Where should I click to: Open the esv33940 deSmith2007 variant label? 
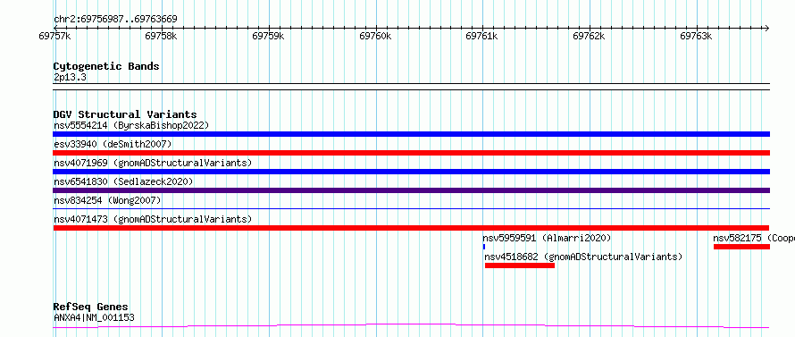pos(113,144)
